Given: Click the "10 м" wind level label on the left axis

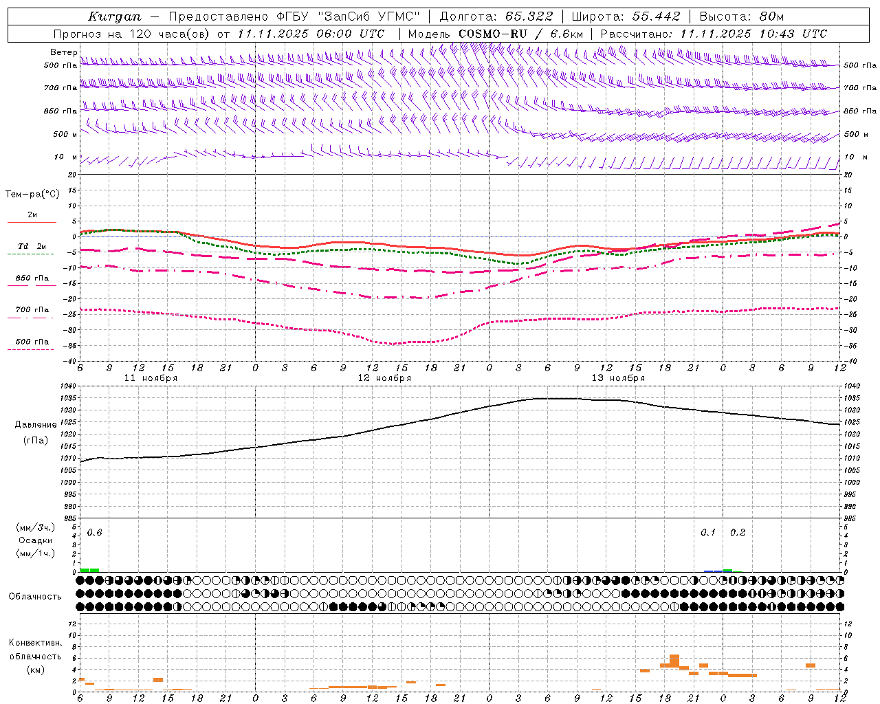Looking at the screenshot, I should pyautogui.click(x=66, y=157).
